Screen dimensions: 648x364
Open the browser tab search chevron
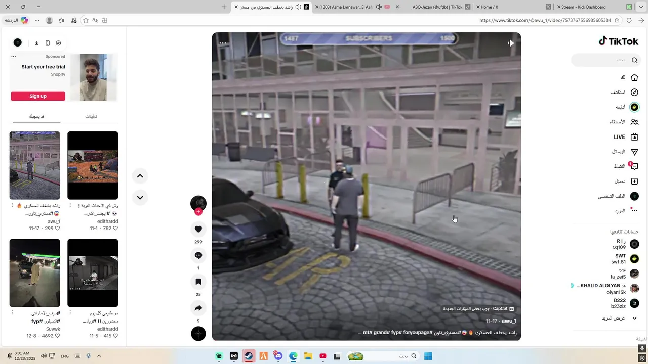click(642, 7)
